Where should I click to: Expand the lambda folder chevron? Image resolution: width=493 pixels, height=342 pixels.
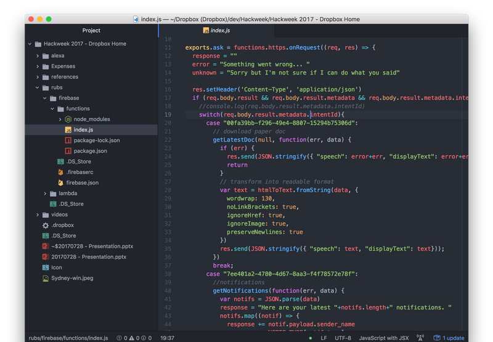coord(45,194)
